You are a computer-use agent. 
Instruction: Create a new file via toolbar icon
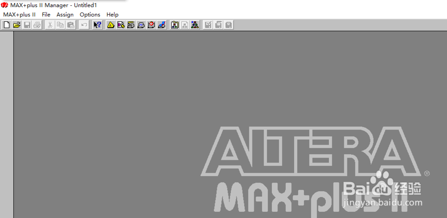[x=7, y=25]
